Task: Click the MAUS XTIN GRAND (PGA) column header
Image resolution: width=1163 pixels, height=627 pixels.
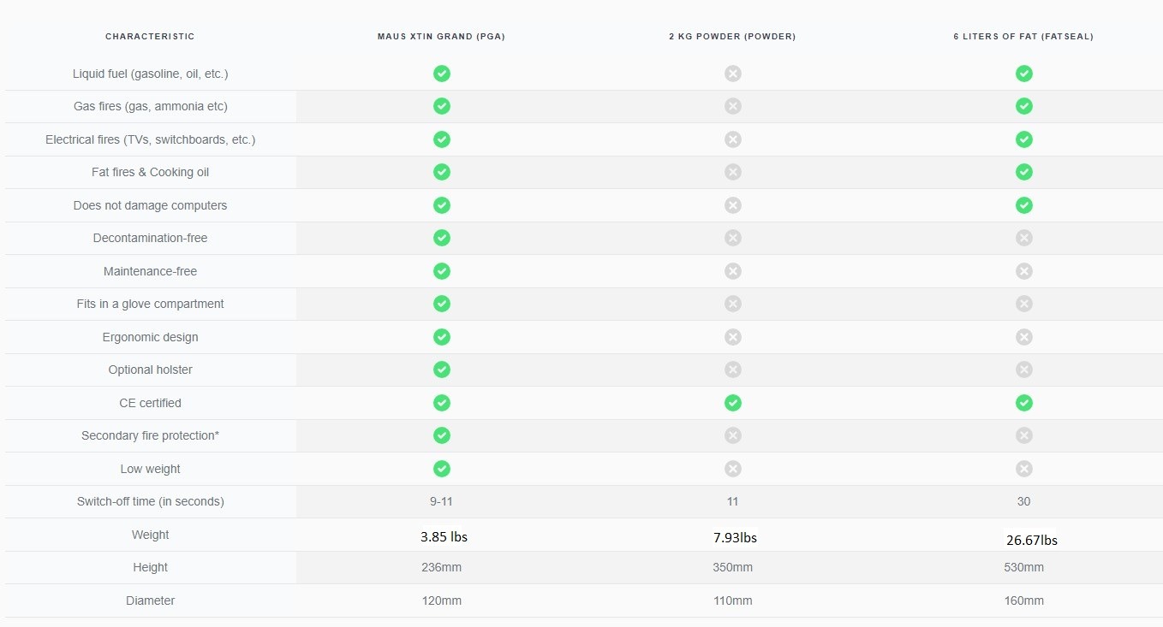Action: [x=441, y=37]
